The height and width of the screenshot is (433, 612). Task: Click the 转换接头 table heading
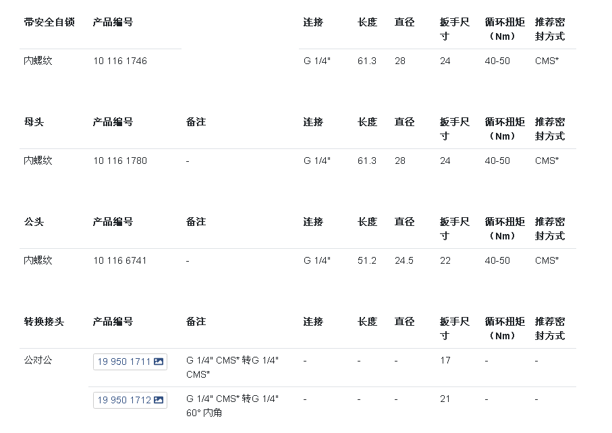(x=44, y=322)
